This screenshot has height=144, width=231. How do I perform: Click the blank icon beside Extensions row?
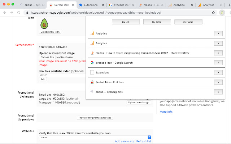point(92,72)
